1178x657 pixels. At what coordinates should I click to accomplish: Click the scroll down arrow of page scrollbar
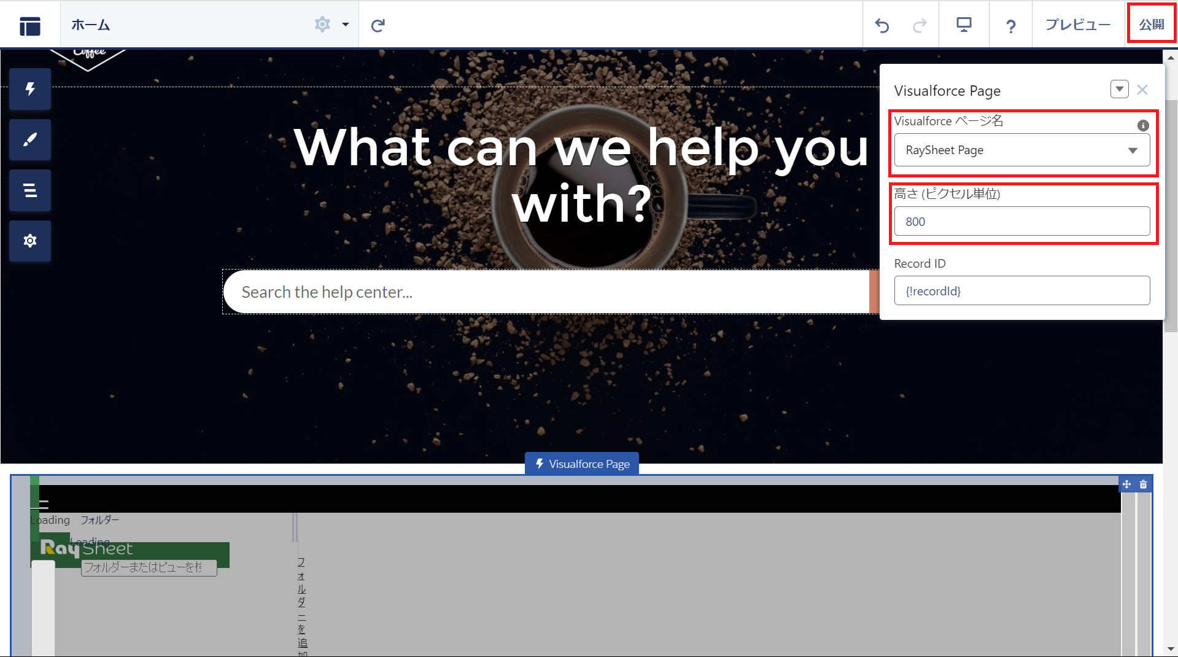click(1171, 649)
